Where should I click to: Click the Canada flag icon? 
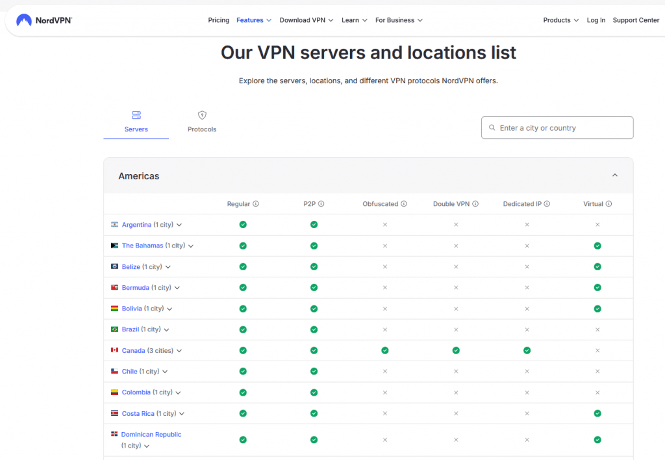pyautogui.click(x=115, y=350)
